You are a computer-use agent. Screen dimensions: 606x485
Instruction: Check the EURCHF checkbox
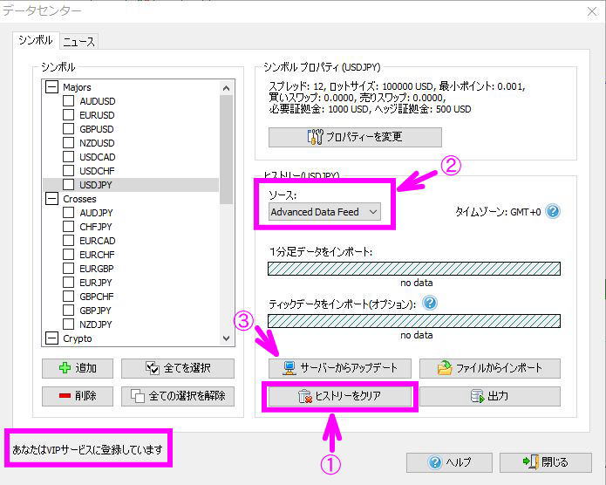68,255
